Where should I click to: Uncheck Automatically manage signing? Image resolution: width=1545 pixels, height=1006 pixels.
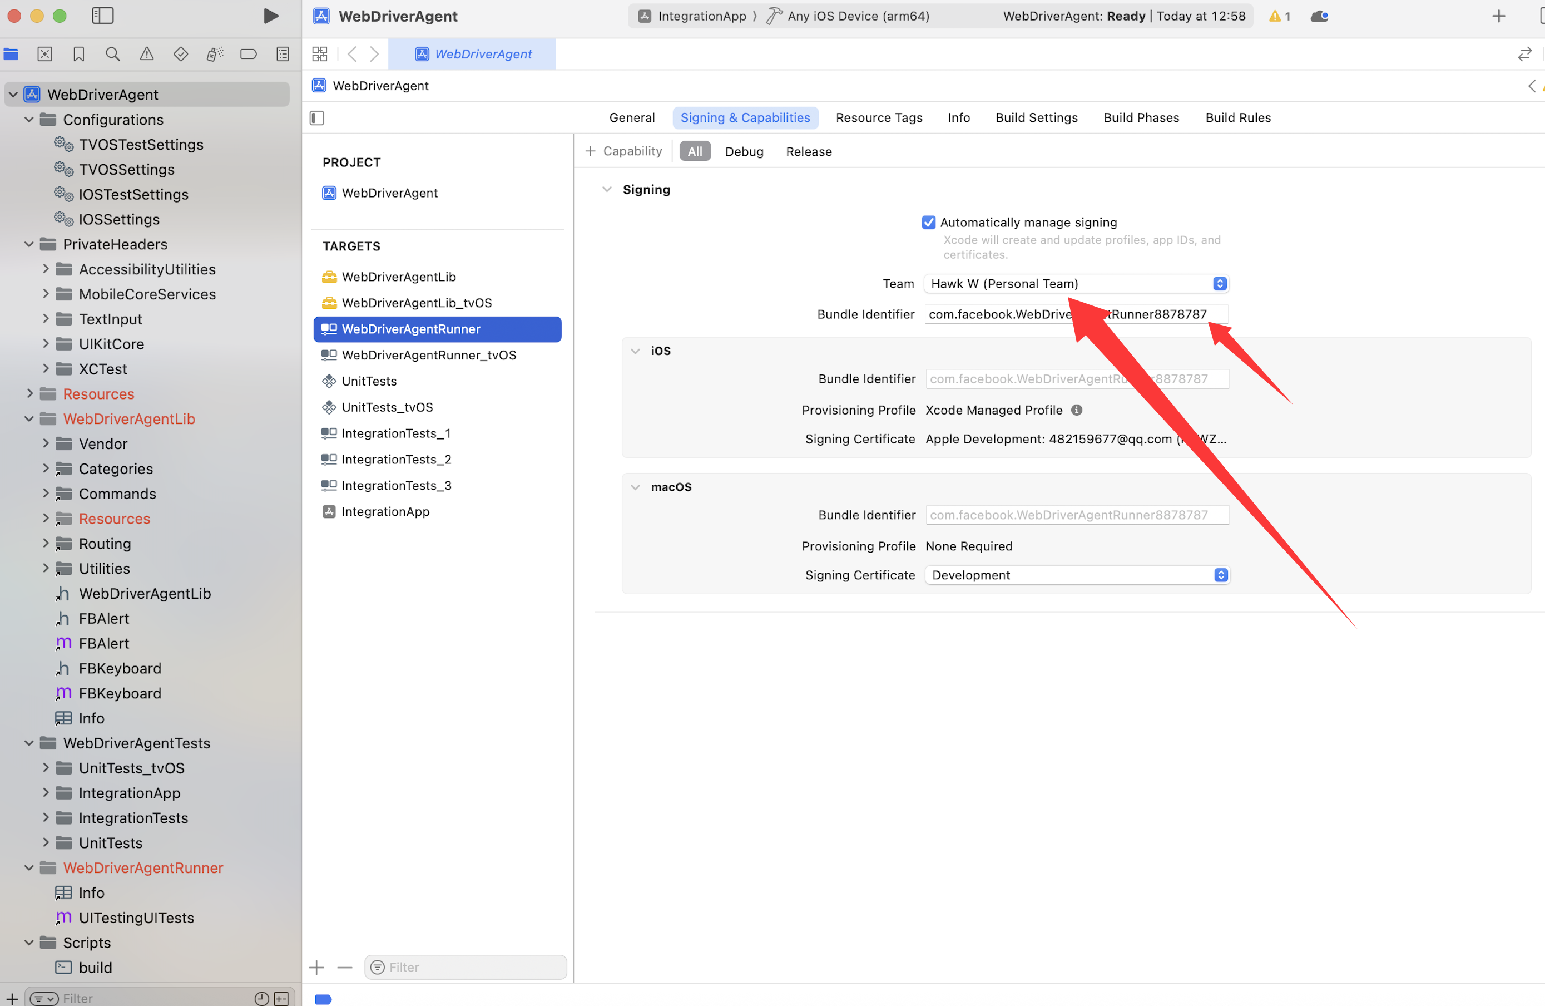[928, 222]
